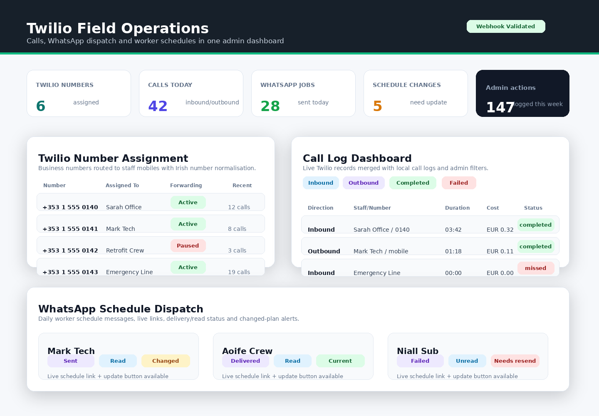The width and height of the screenshot is (599, 416).
Task: Click Sarah Office assignee name
Action: (x=124, y=207)
